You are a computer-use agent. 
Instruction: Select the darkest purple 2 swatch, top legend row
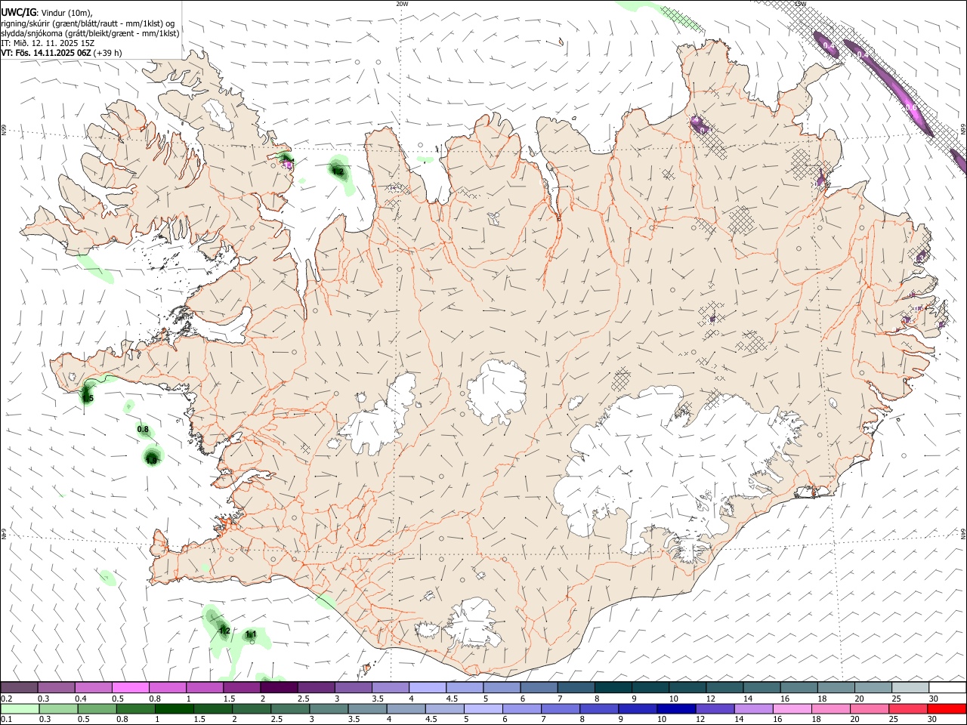coord(279,687)
